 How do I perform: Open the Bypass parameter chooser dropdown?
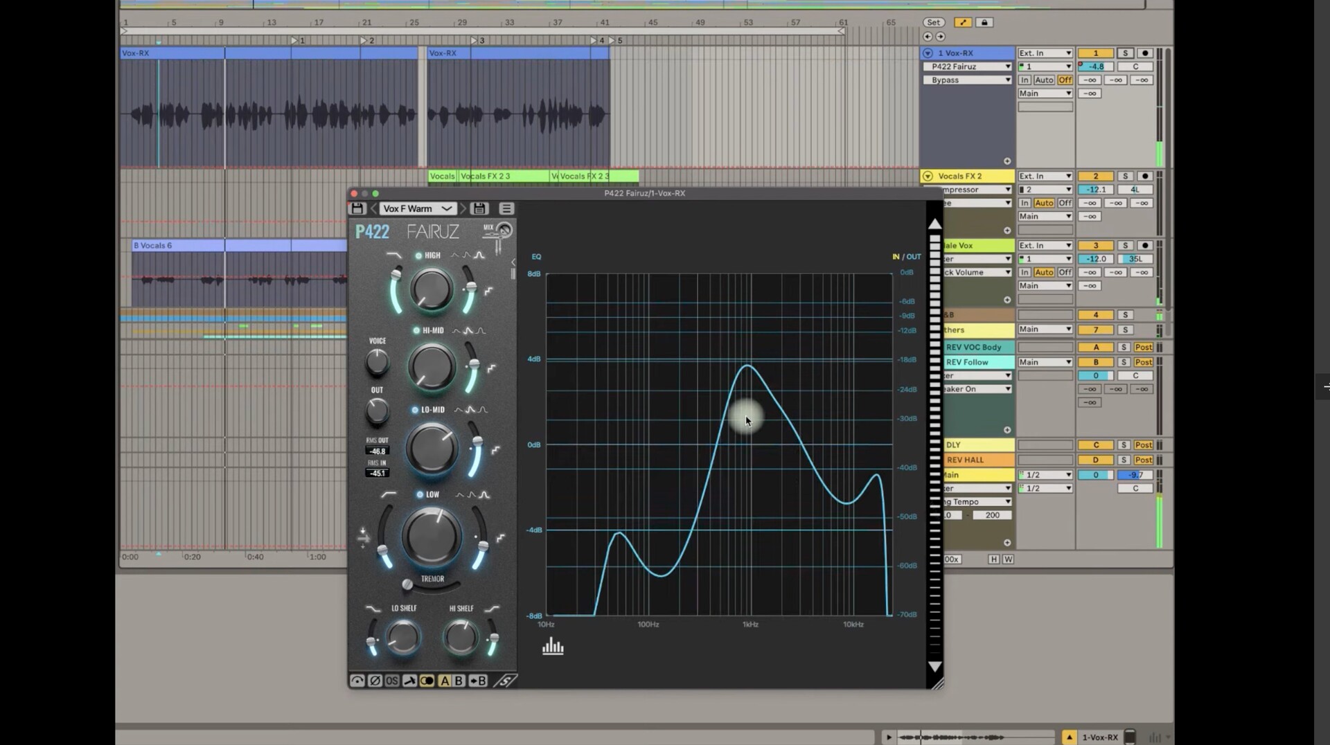click(x=967, y=80)
